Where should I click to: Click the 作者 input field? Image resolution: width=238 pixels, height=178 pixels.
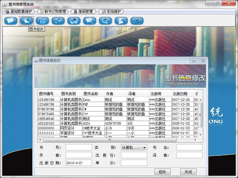[x=79, y=155]
